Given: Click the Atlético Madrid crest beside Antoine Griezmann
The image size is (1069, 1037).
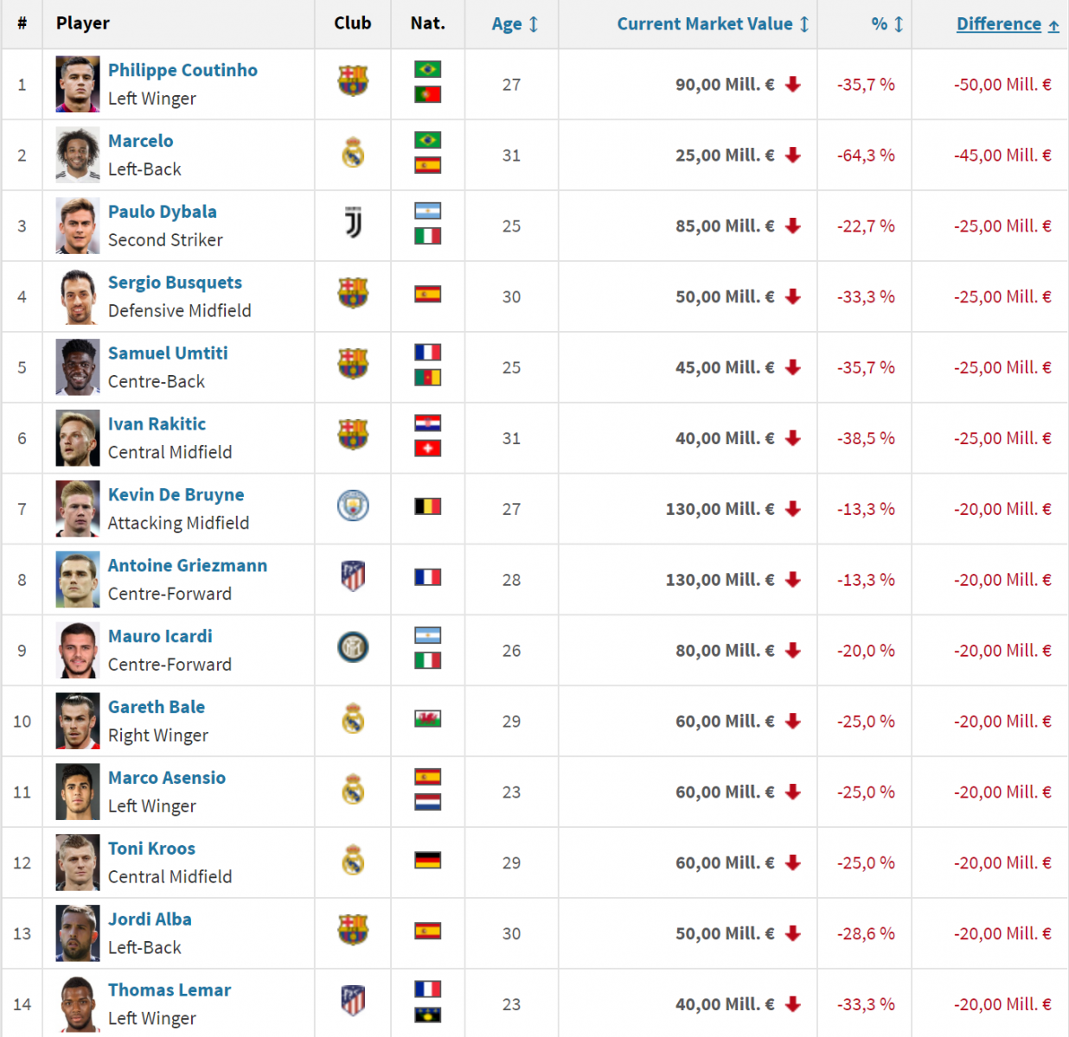Looking at the screenshot, I should click(x=353, y=576).
